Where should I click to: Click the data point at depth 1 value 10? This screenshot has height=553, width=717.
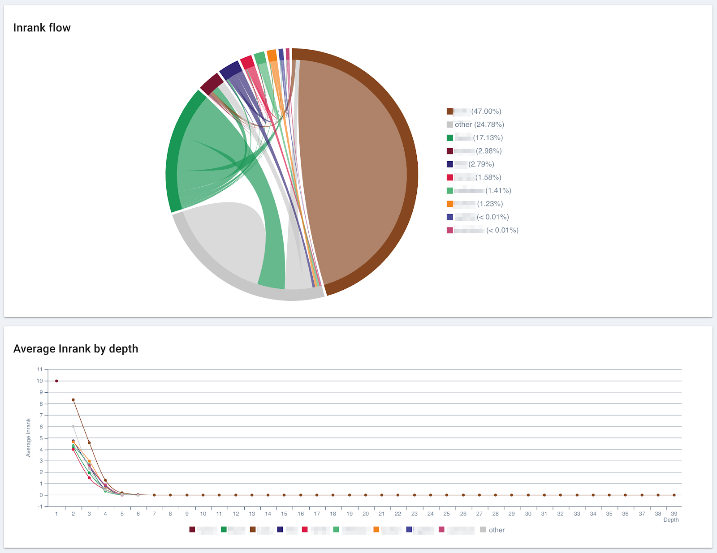point(56,381)
